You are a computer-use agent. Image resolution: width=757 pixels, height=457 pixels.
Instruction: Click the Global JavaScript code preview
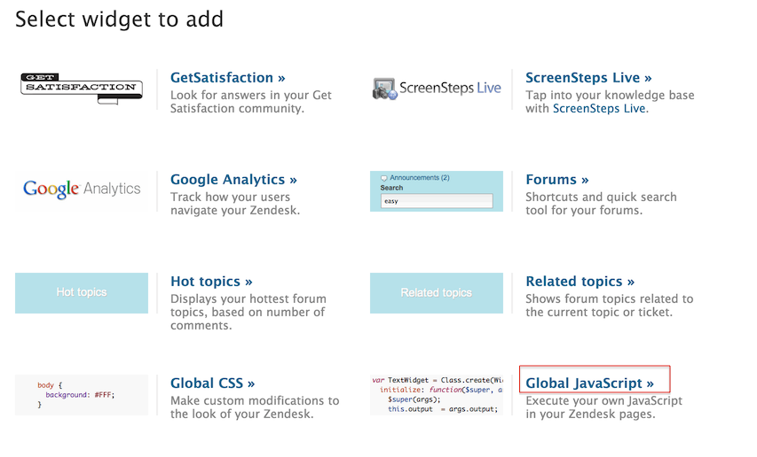click(437, 395)
